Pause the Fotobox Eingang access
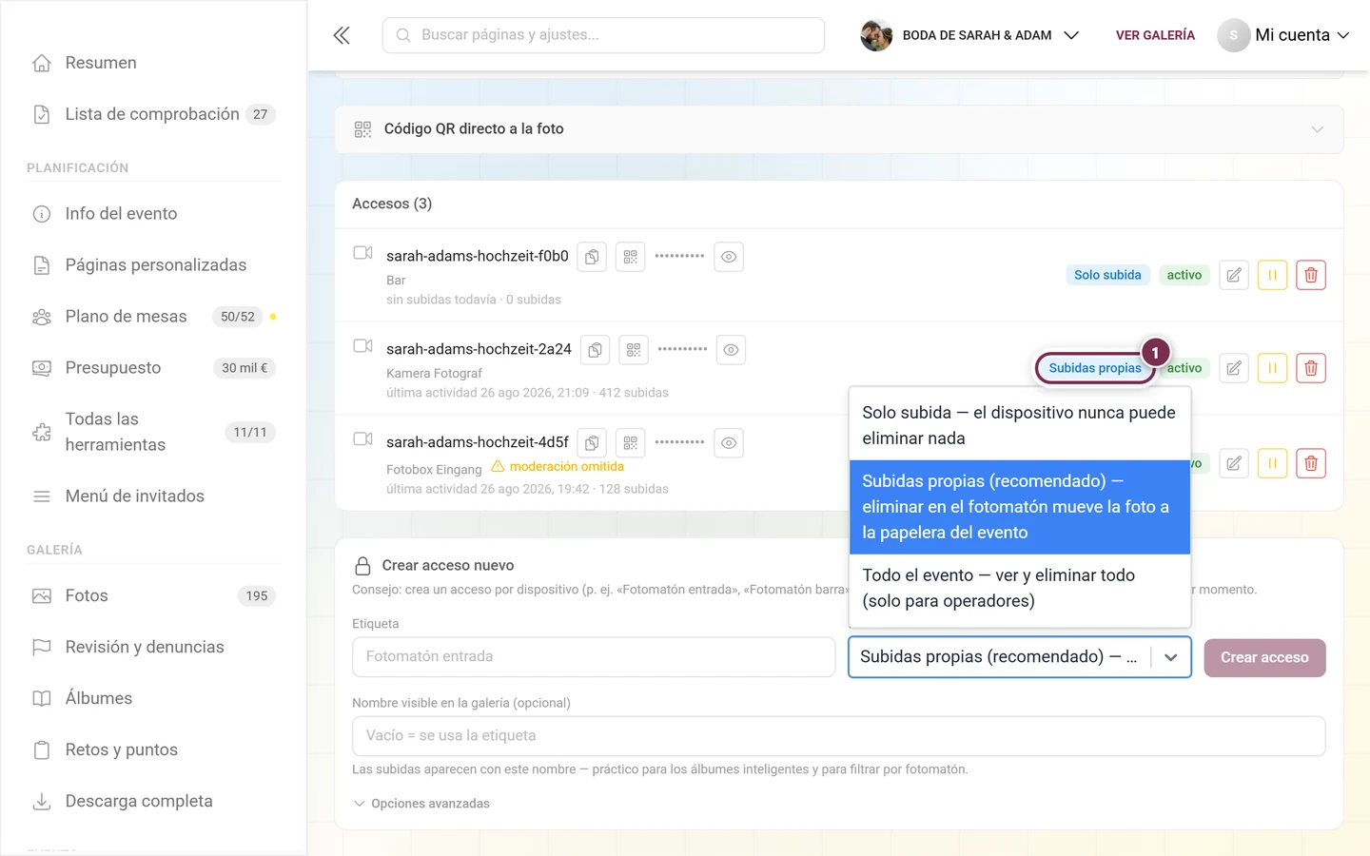The height and width of the screenshot is (856, 1370). click(1272, 463)
